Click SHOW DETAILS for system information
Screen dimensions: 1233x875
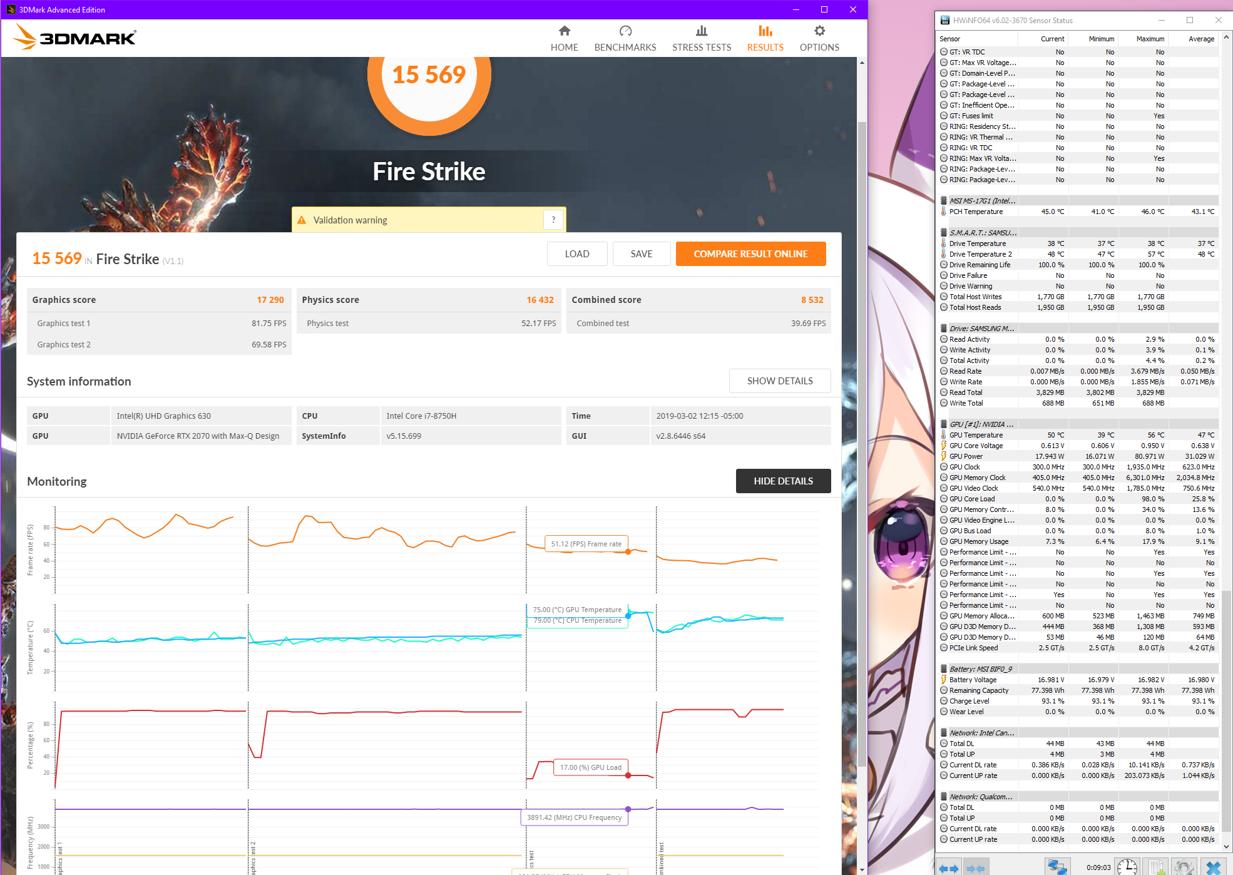point(780,381)
